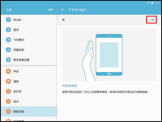Screen dimensions: 162x122
Task: Tap the 13:42 clock in status bar
Action: [x=157, y=3]
